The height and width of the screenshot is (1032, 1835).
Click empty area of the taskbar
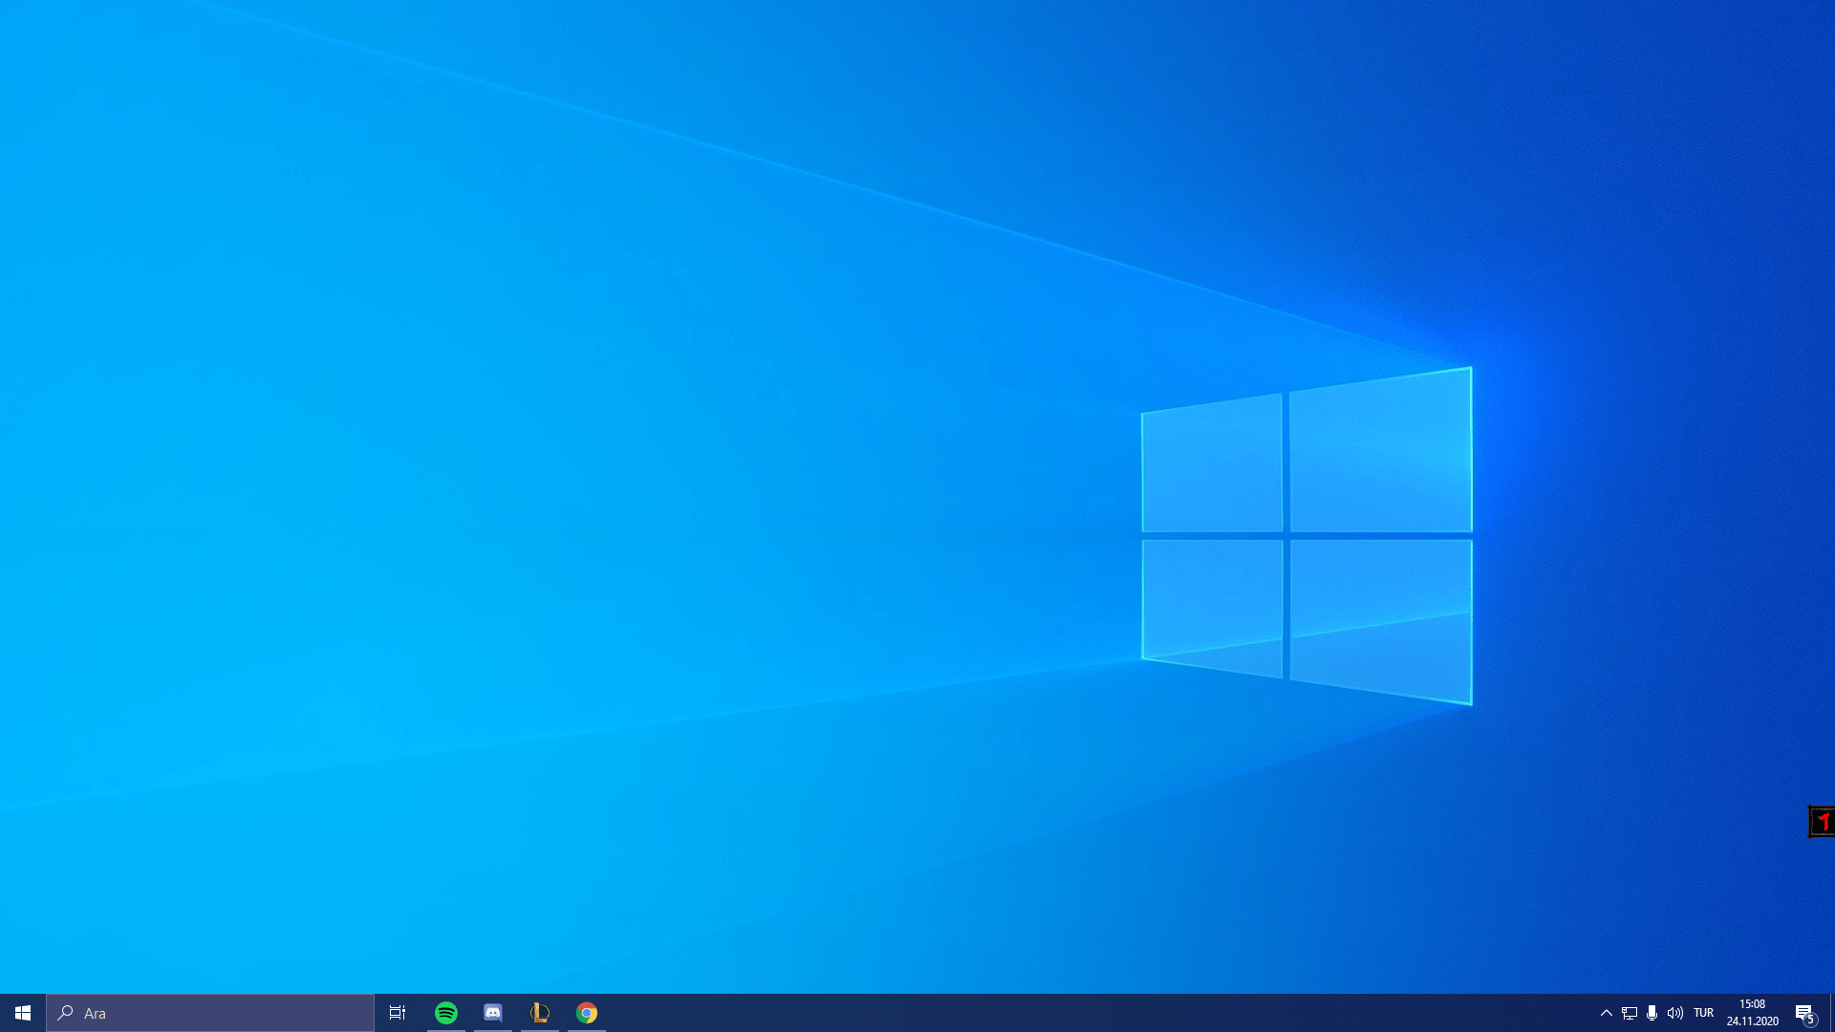tap(1051, 1013)
